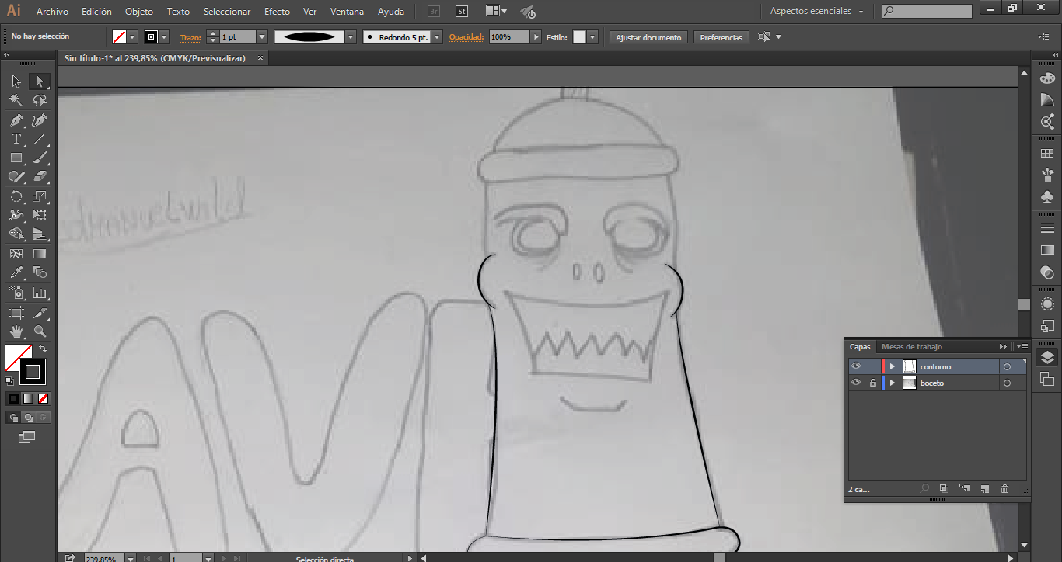The height and width of the screenshot is (562, 1062).
Task: Select the Eyedropper tool
Action: coord(16,272)
